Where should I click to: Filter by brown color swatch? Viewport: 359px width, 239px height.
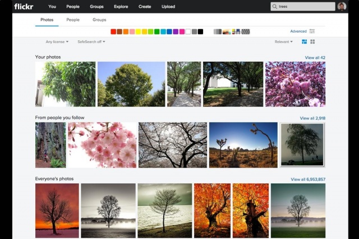(x=119, y=31)
